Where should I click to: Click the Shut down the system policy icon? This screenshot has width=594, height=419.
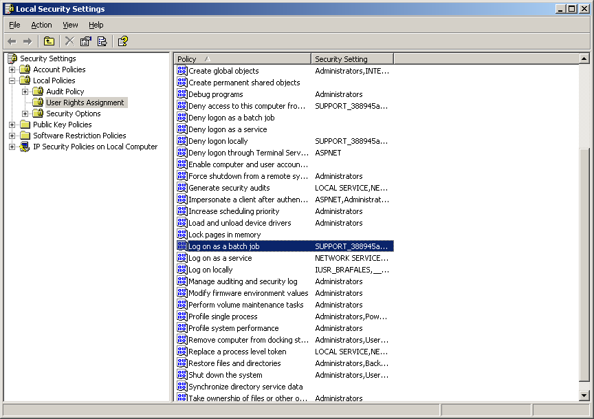tap(182, 375)
